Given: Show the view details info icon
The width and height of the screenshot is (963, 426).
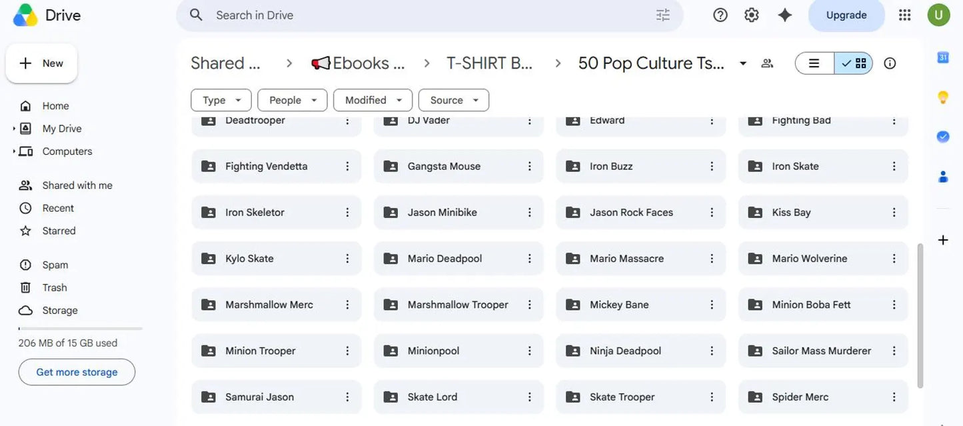Looking at the screenshot, I should point(890,63).
